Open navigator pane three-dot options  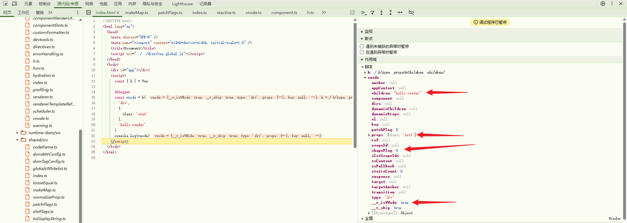click(x=78, y=12)
